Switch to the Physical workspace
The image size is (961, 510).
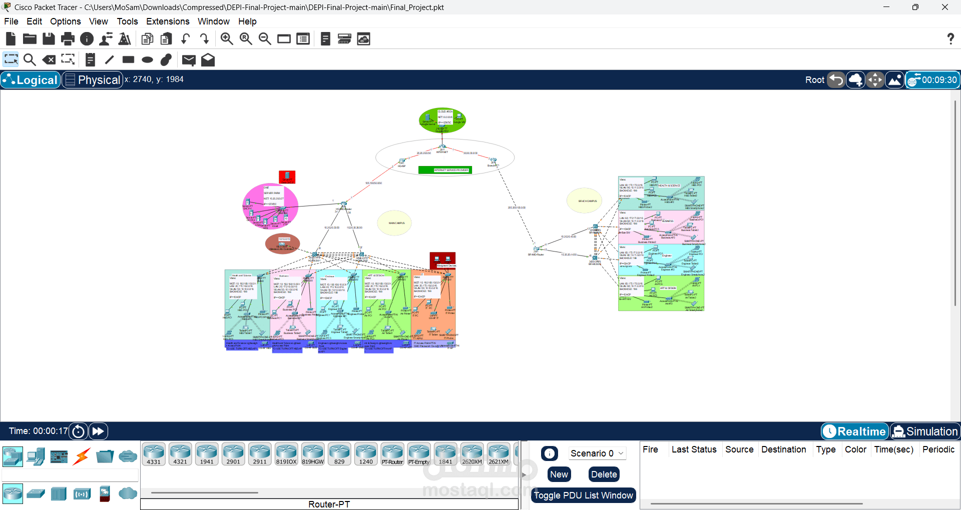[x=92, y=79]
